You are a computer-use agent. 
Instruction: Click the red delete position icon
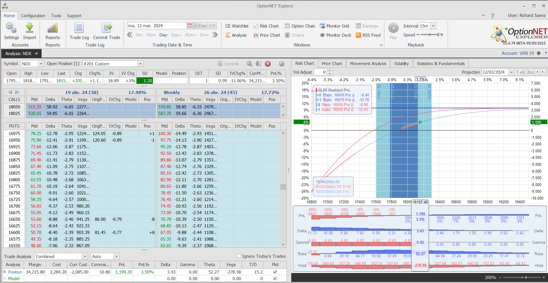tap(268, 64)
